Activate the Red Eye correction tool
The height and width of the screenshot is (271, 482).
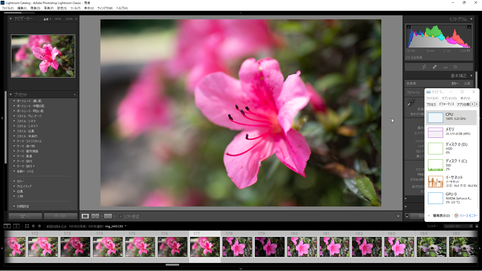pos(445,67)
